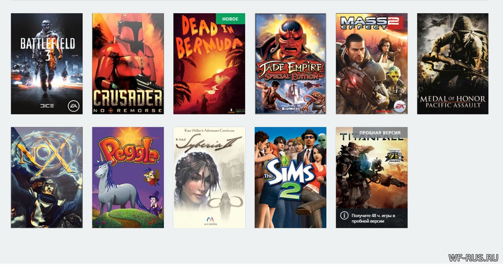Click the EA logo on Mass Effect 2
Image resolution: width=503 pixels, height=266 pixels.
399,106
